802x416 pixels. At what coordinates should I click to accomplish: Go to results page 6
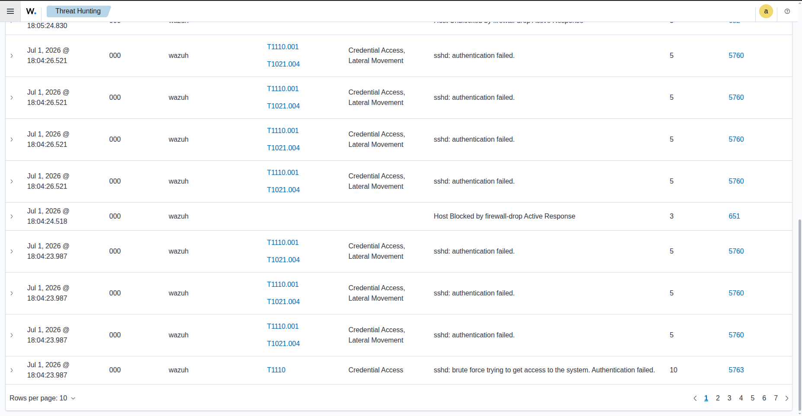pos(764,398)
